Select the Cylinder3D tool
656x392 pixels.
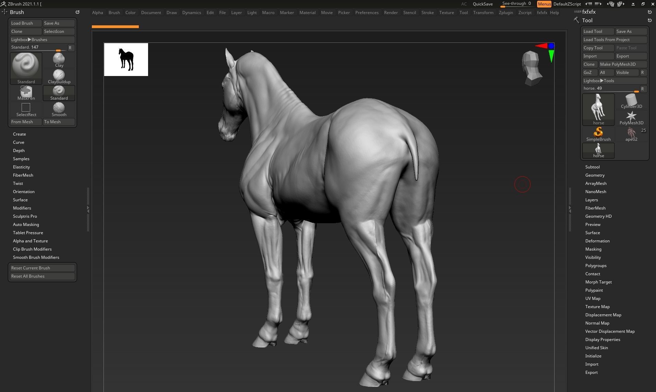pos(631,100)
